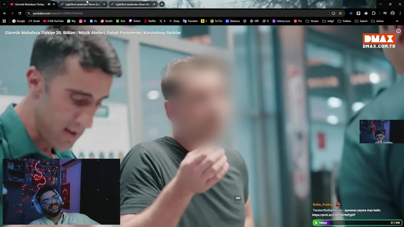The width and height of the screenshot is (404, 227).
Task: Open the Chrome profile avatar
Action: 393,13
